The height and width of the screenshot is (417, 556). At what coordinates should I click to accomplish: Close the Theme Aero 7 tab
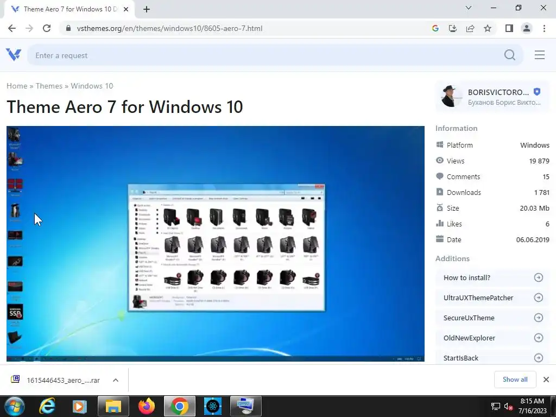pyautogui.click(x=126, y=9)
